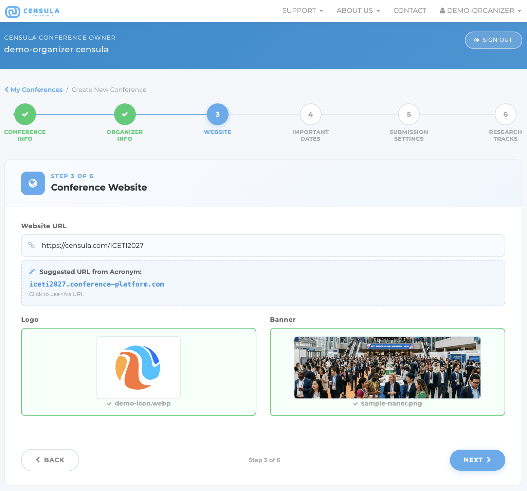Click the "Step 3 of 6" footer text
Screen dimensions: 527x491
tap(264, 460)
